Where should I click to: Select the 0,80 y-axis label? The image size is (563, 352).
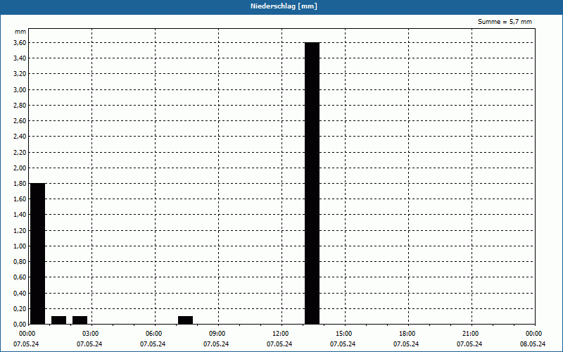[20, 262]
